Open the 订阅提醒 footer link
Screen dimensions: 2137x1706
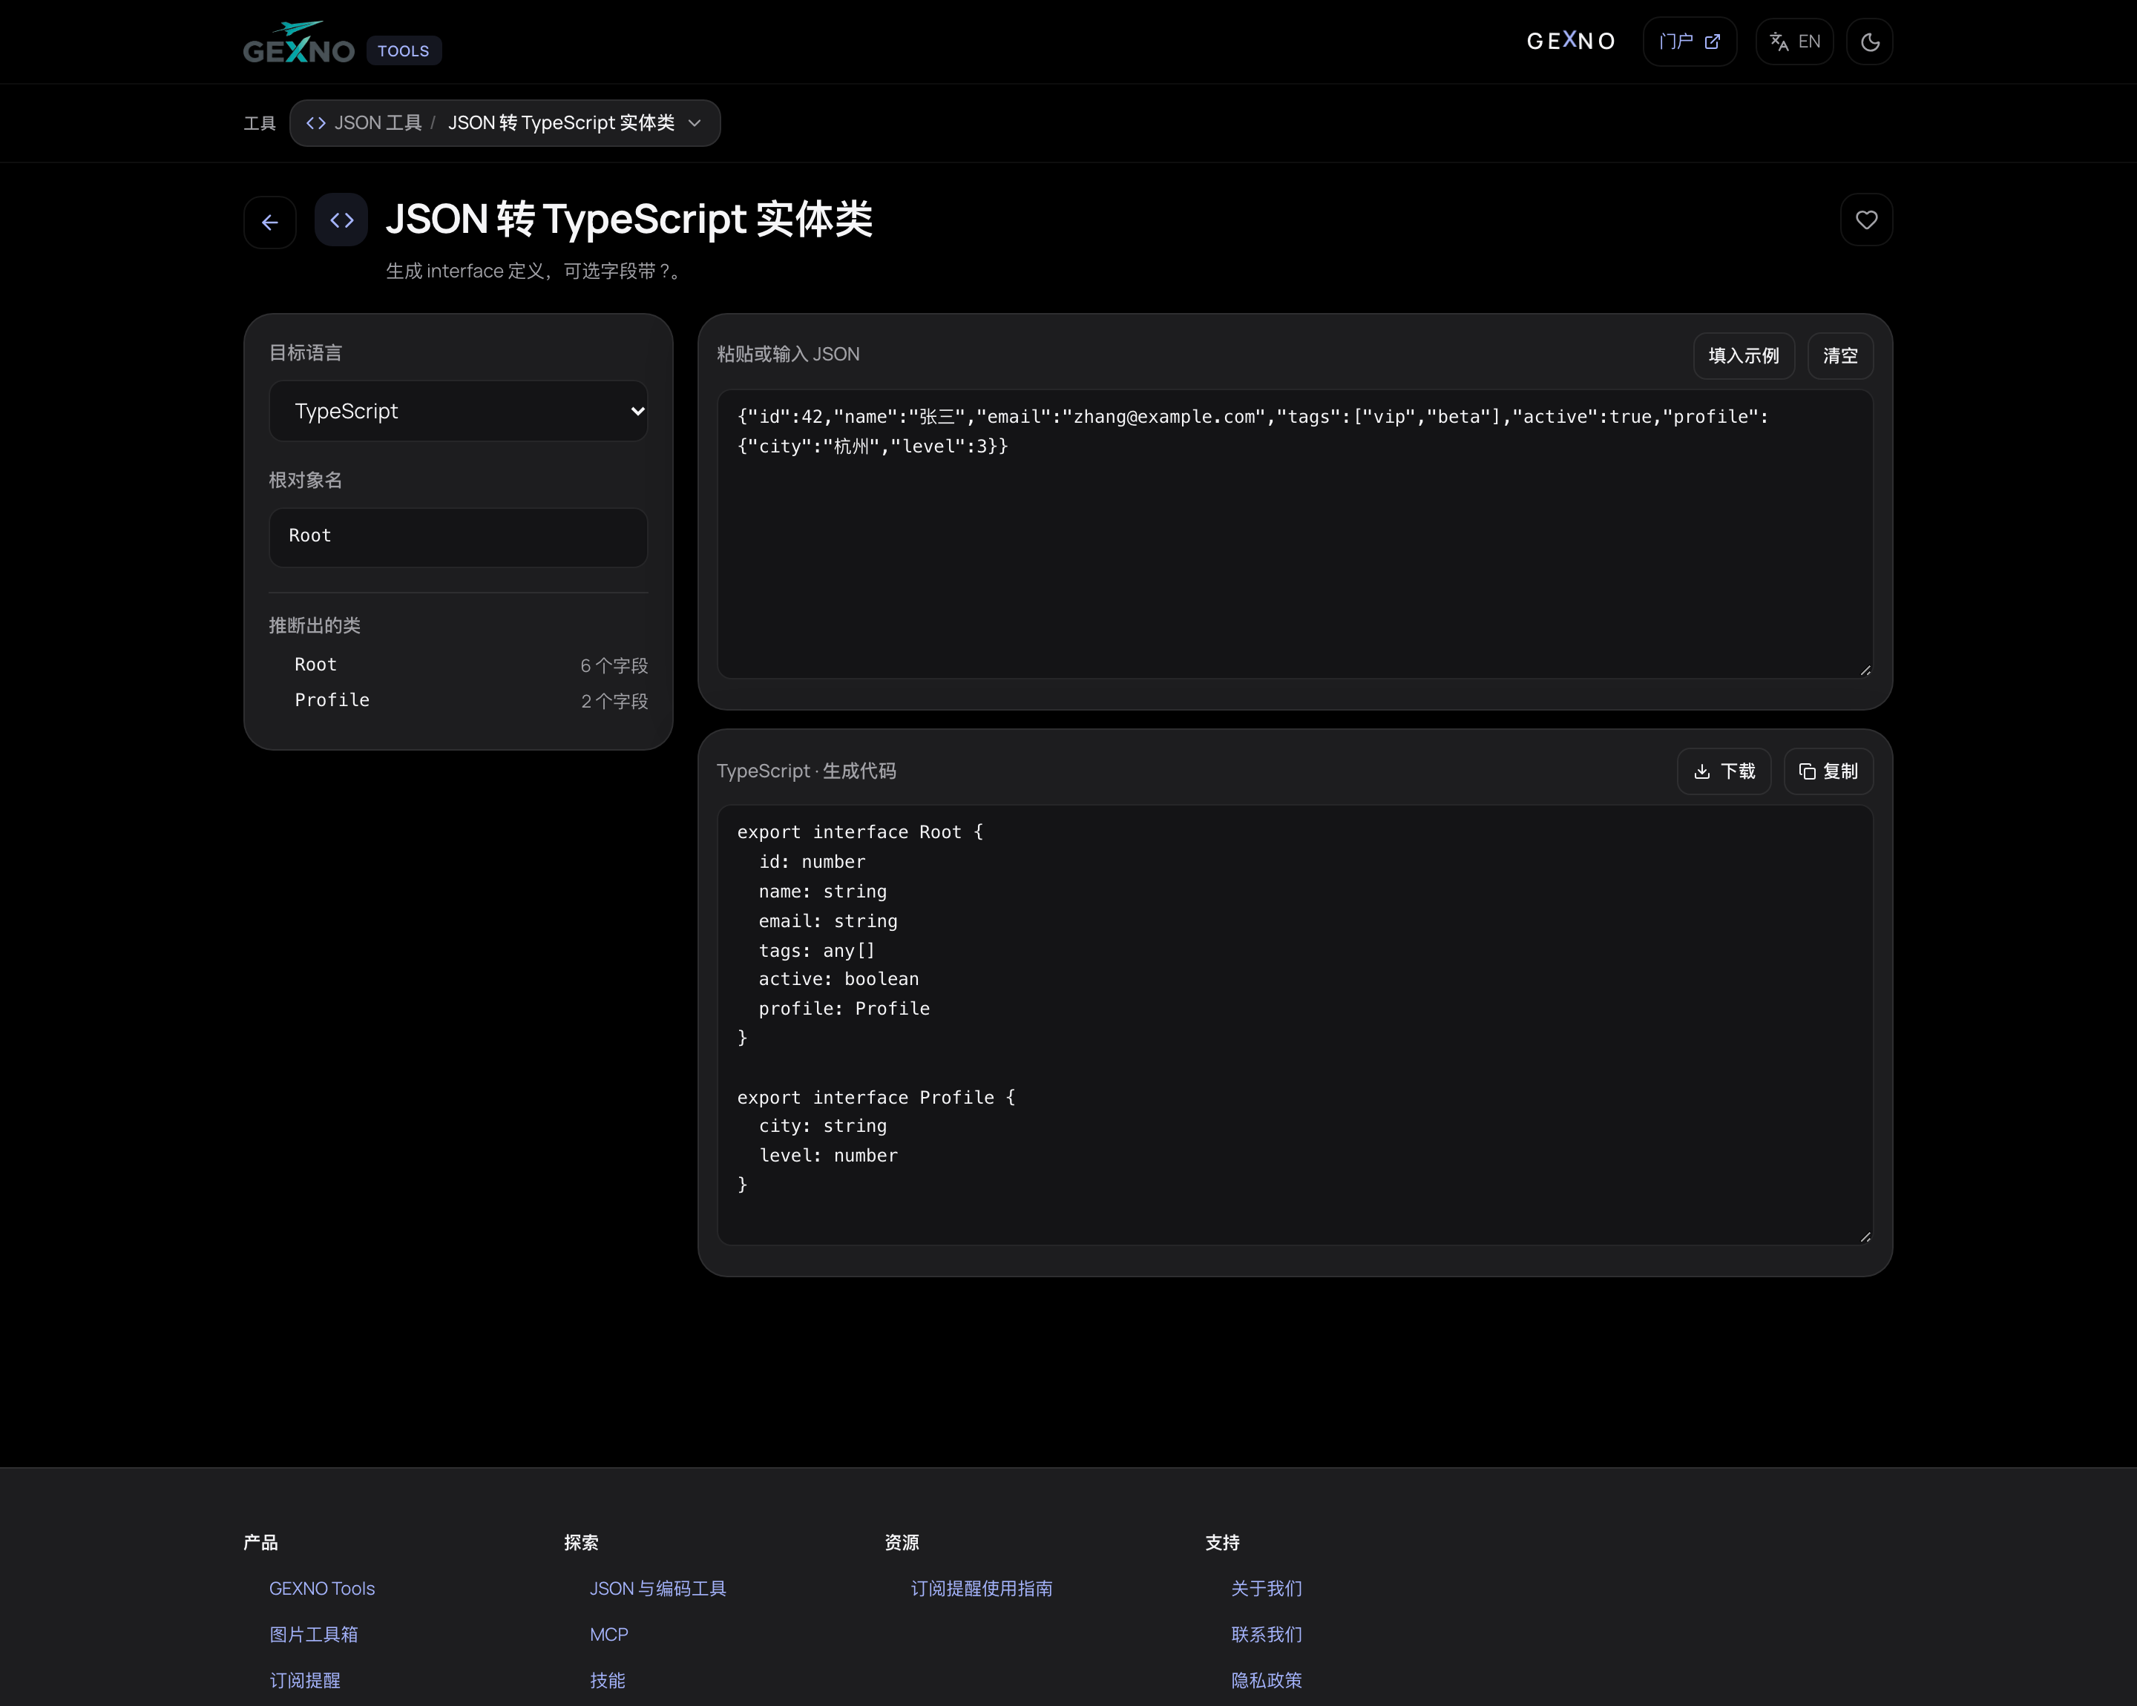coord(304,1680)
